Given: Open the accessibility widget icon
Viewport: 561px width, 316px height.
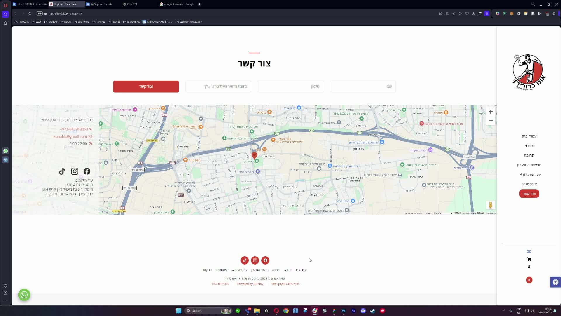Looking at the screenshot, I should pyautogui.click(x=555, y=282).
